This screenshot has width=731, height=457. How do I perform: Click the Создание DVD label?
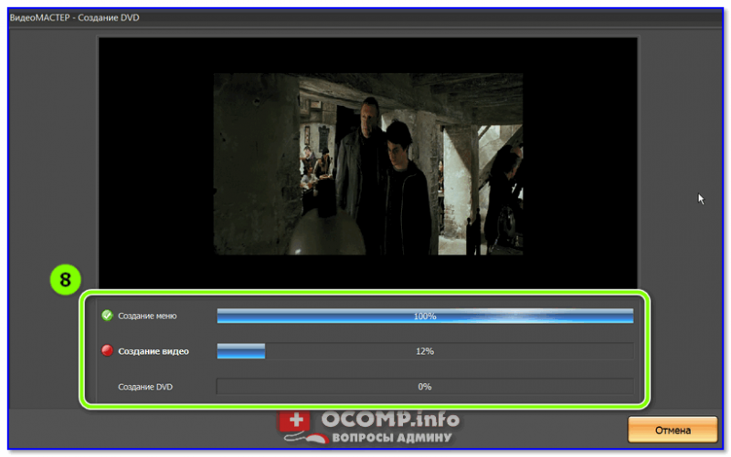tap(145, 387)
